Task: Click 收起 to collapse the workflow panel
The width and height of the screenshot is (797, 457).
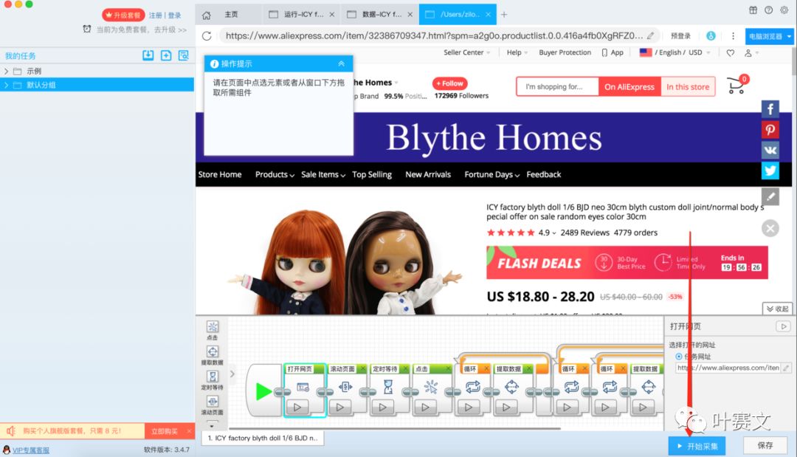Action: tap(778, 309)
